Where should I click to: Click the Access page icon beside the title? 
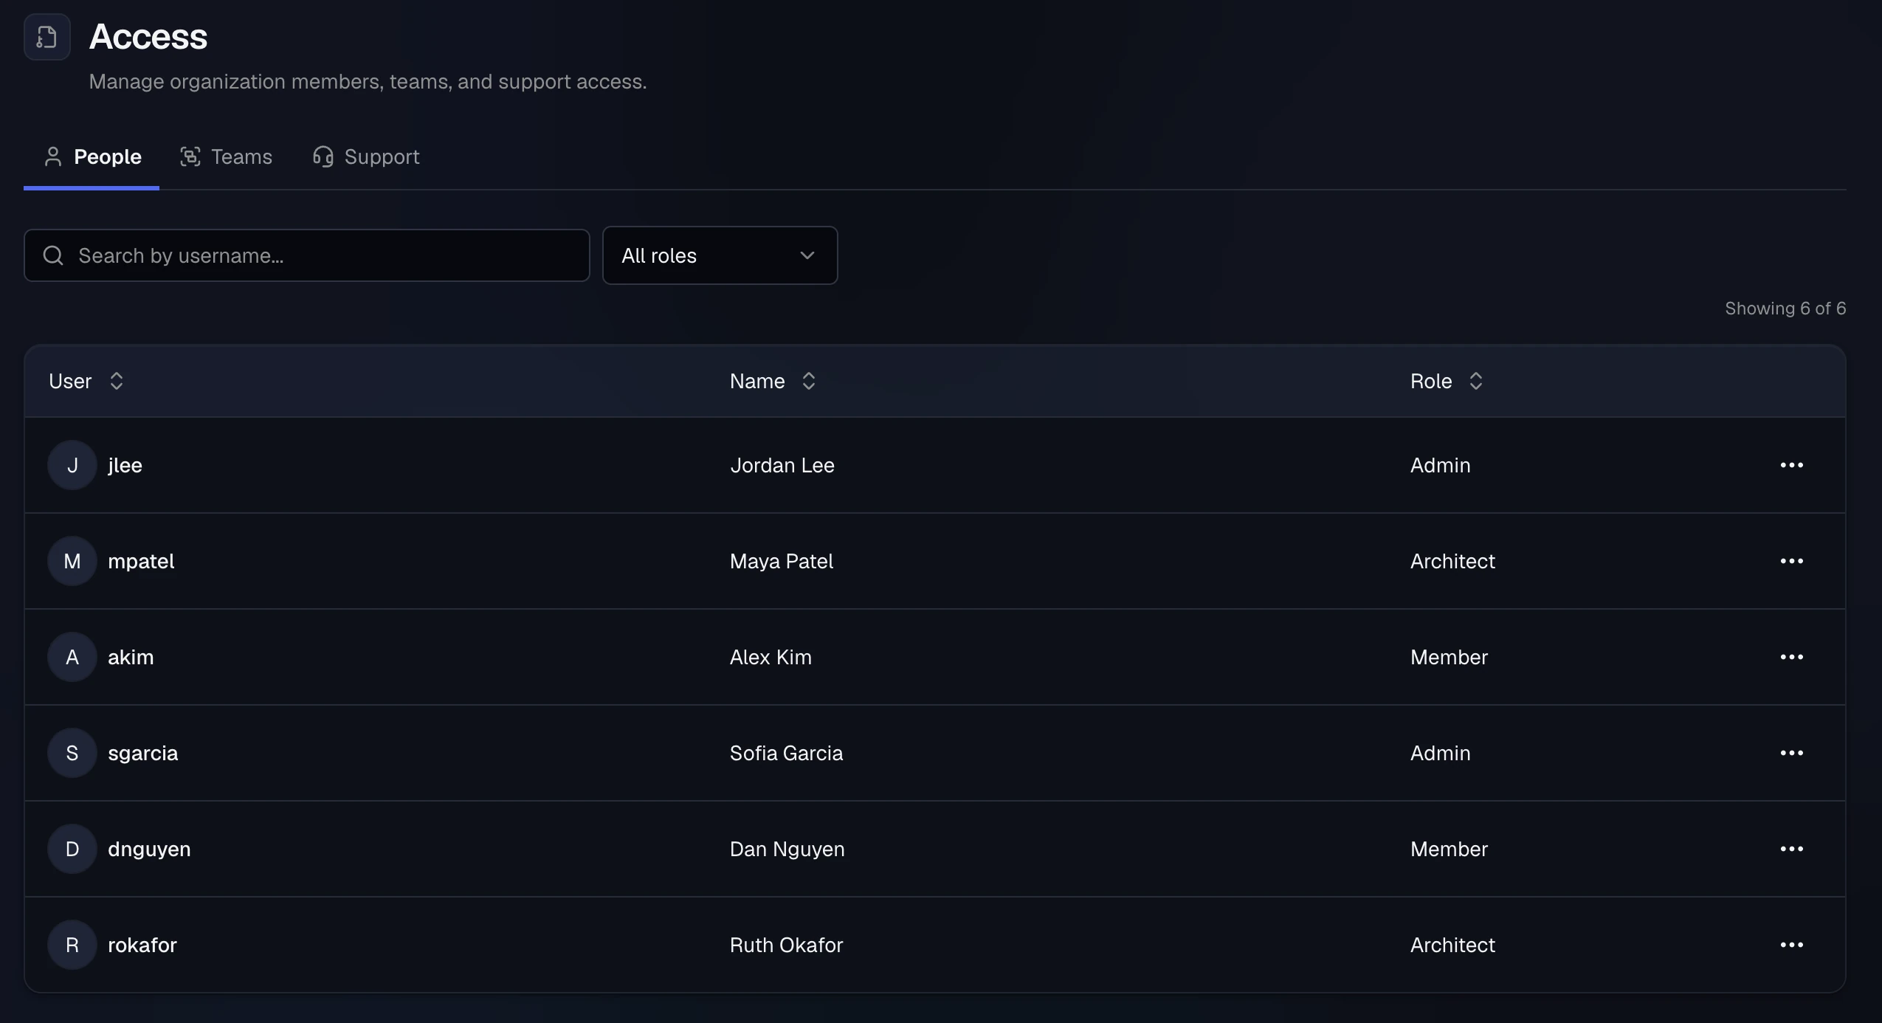tap(47, 37)
